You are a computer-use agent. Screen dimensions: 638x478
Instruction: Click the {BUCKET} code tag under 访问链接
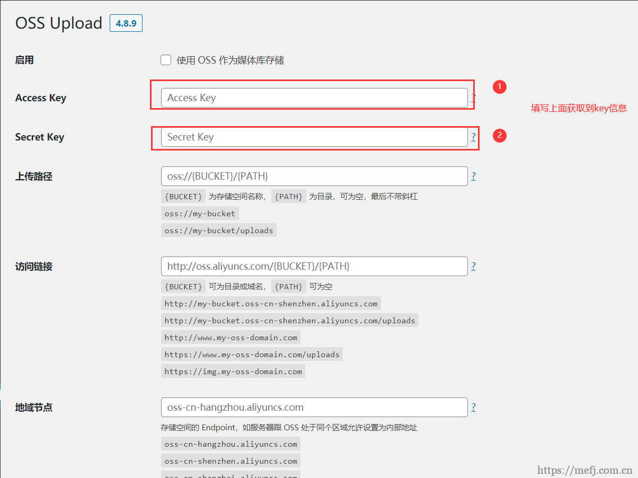[x=183, y=287]
